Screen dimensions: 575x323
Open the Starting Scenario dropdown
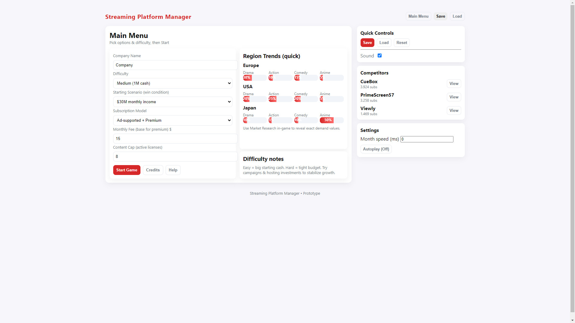click(172, 102)
